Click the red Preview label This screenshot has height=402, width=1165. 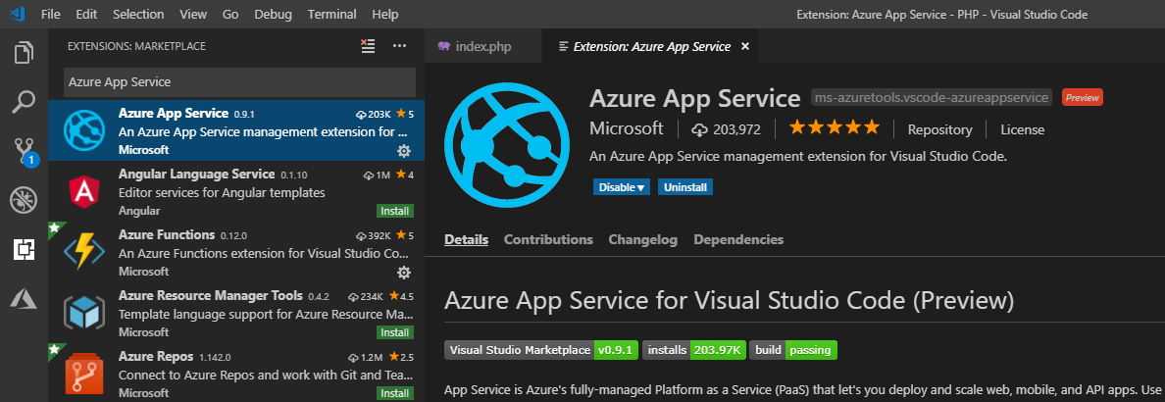1082,97
